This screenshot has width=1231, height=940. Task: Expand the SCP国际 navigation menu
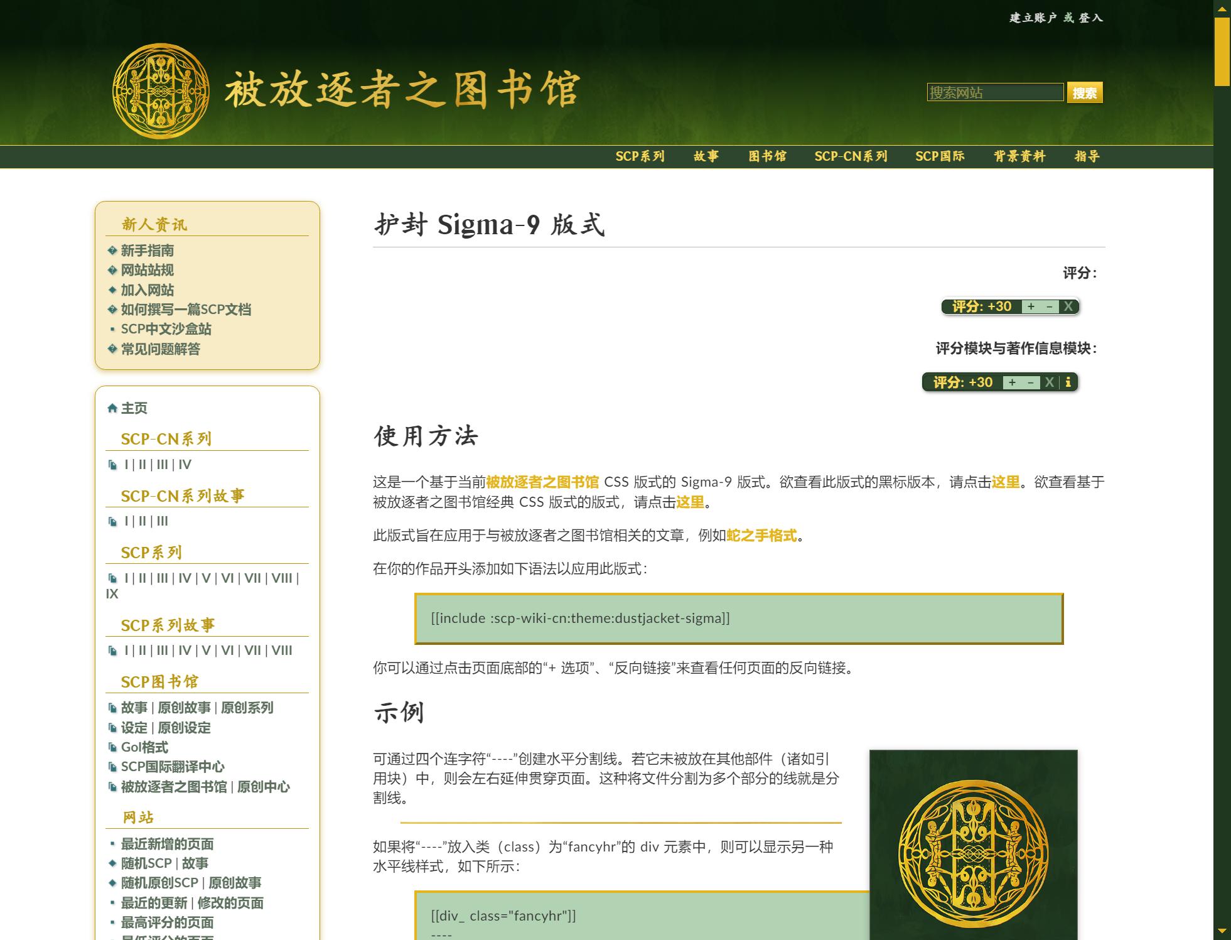939,156
